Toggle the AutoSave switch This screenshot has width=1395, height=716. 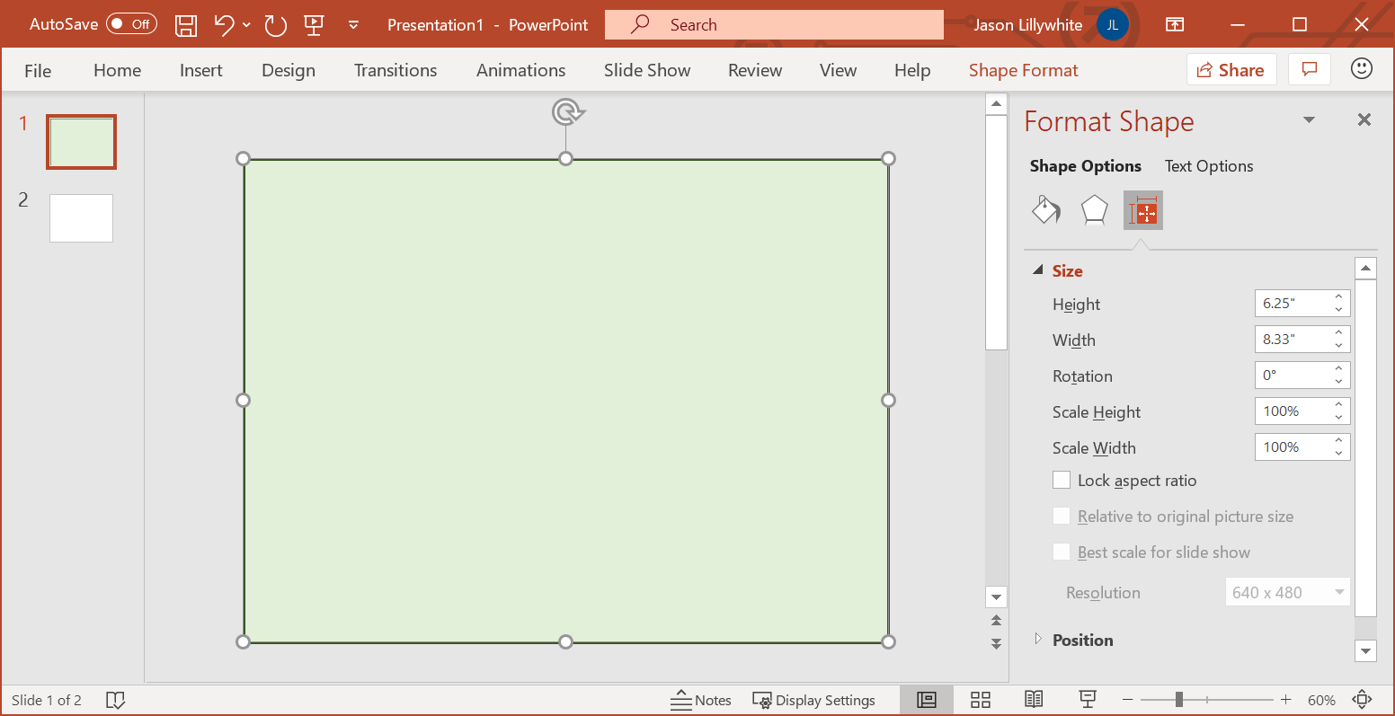[x=131, y=24]
